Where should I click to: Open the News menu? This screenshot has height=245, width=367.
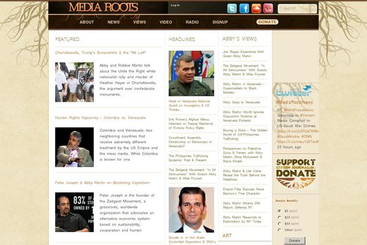pos(114,22)
